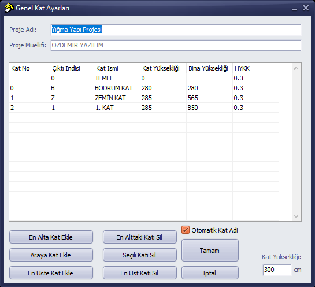Image resolution: width=315 pixels, height=287 pixels.
Task: Click En Üst Kati Sil button
Action: tap(140, 273)
